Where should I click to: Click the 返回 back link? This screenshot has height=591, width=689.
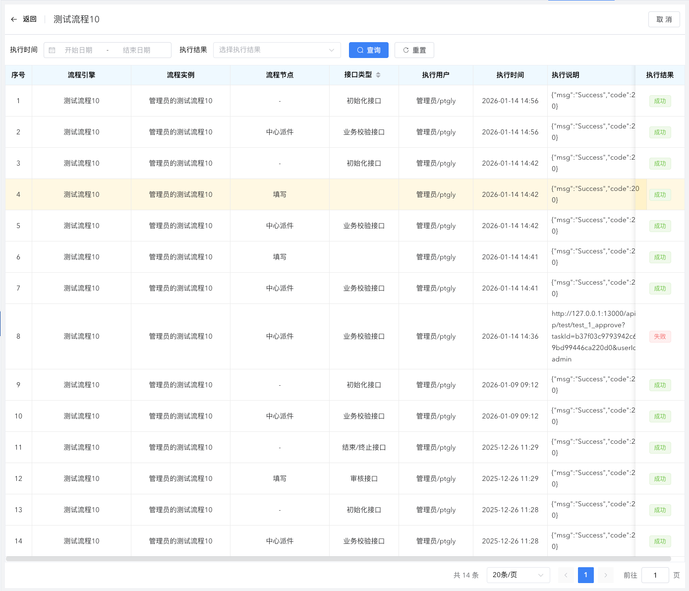coord(30,19)
